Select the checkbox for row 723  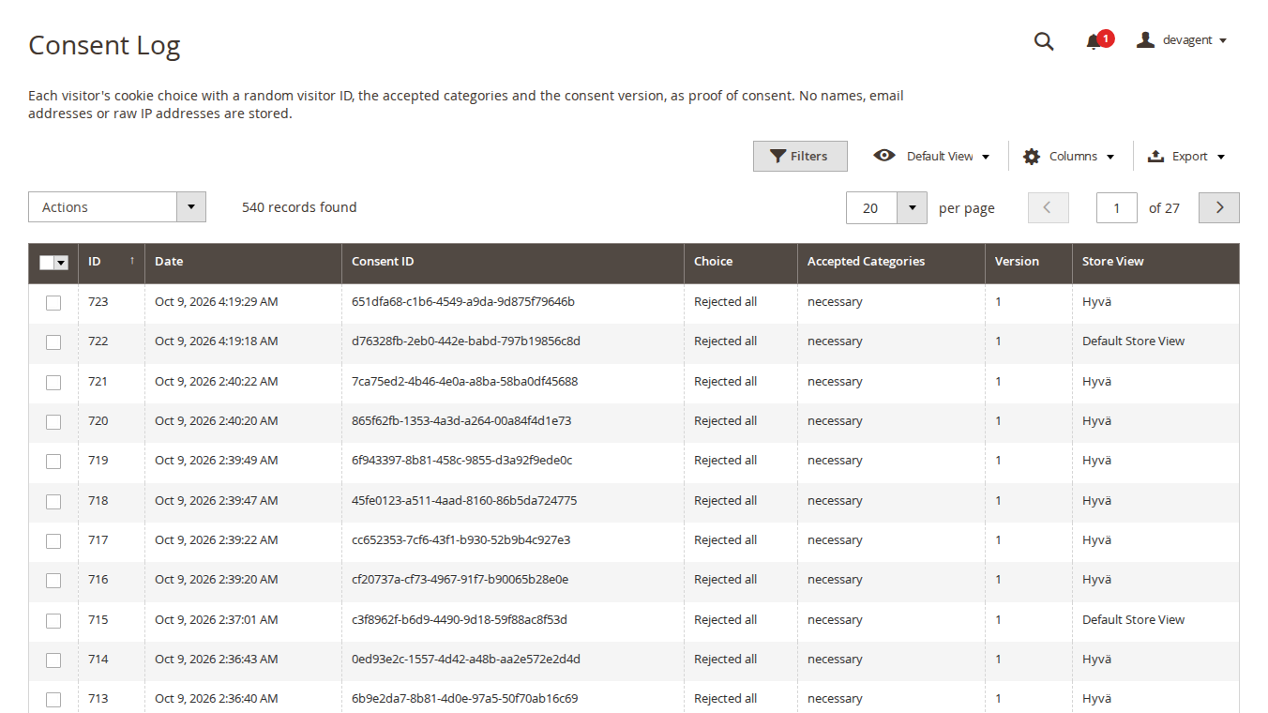(x=53, y=302)
